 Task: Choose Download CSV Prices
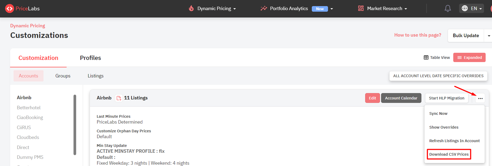[449, 154]
